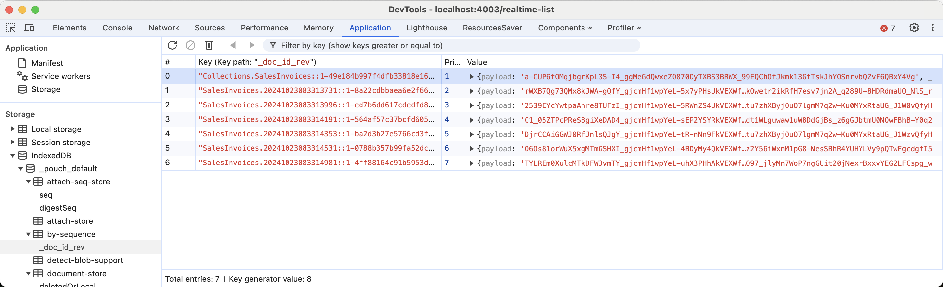
Task: Switch to the Console tab
Action: (x=117, y=28)
